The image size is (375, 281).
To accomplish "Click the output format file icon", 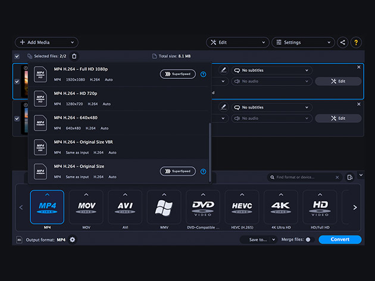I will tap(19, 239).
